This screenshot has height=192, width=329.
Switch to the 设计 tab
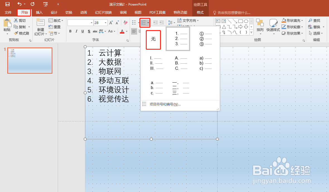pyautogui.click(x=54, y=12)
